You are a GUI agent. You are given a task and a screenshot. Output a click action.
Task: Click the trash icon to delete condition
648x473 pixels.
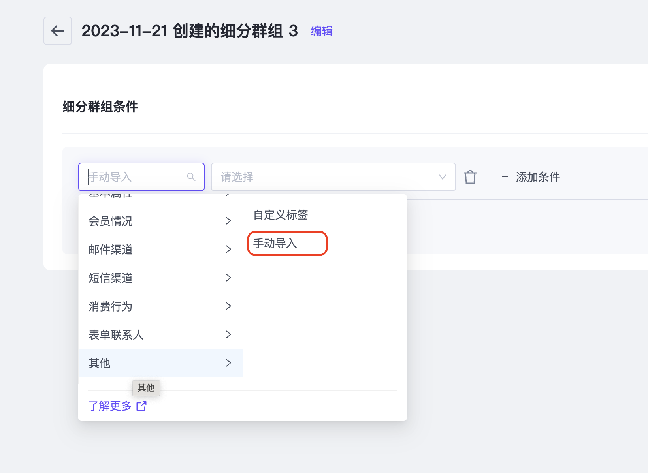point(470,177)
